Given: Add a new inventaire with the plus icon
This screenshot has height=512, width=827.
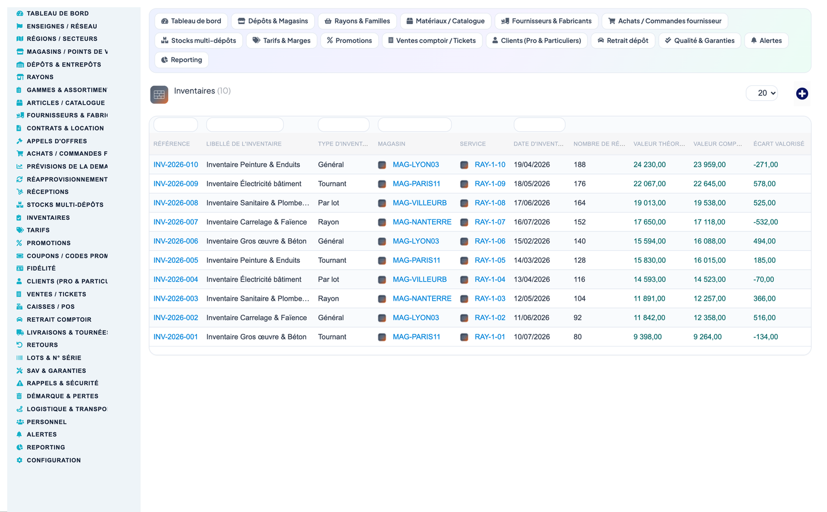Looking at the screenshot, I should [802, 93].
